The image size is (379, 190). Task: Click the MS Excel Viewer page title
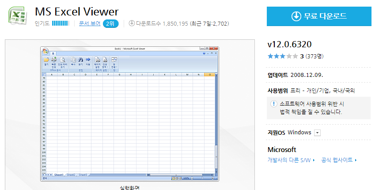(x=77, y=11)
